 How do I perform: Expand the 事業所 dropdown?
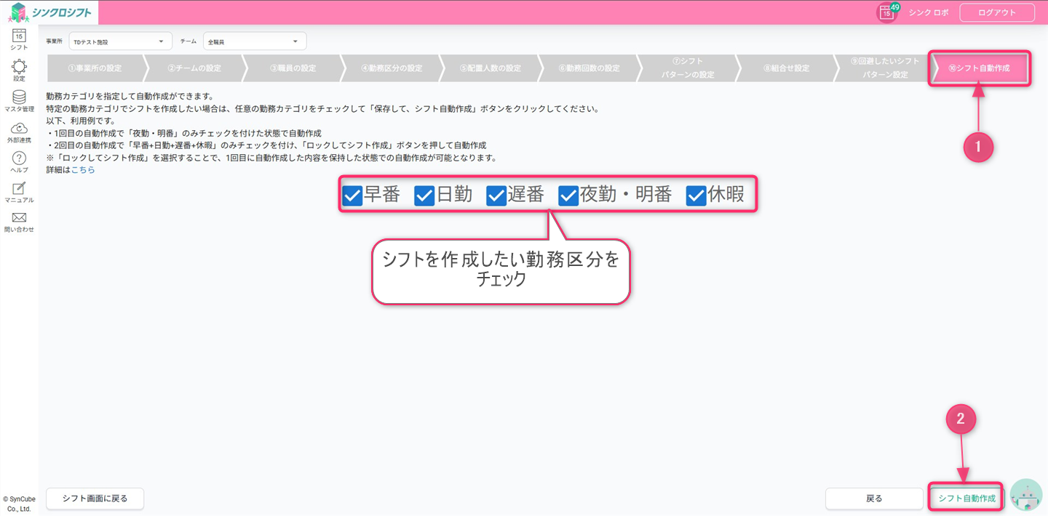[x=120, y=41]
